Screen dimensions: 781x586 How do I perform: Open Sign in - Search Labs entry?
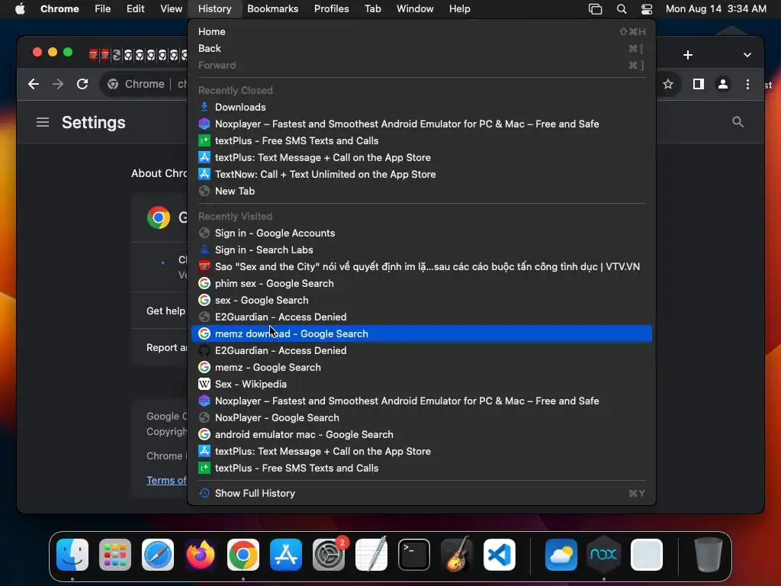pyautogui.click(x=421, y=250)
